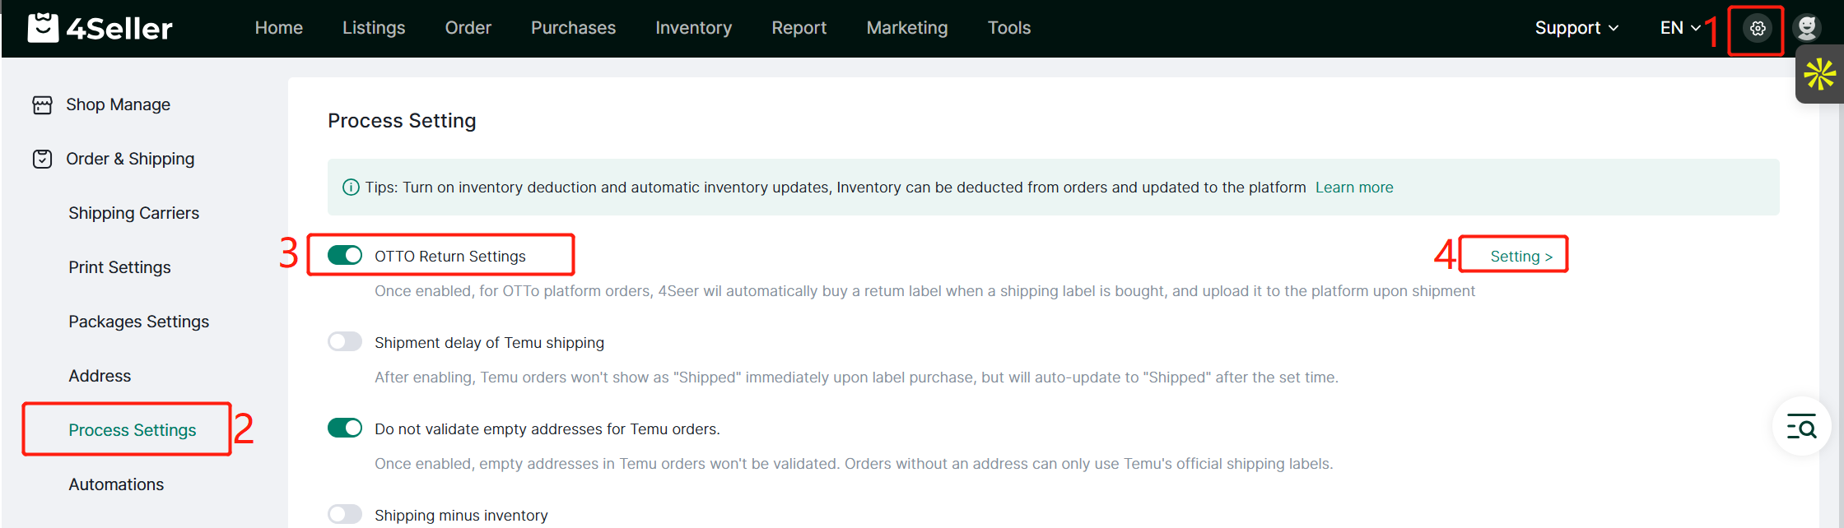Click the search list floating icon
The image size is (1844, 528).
(x=1801, y=427)
